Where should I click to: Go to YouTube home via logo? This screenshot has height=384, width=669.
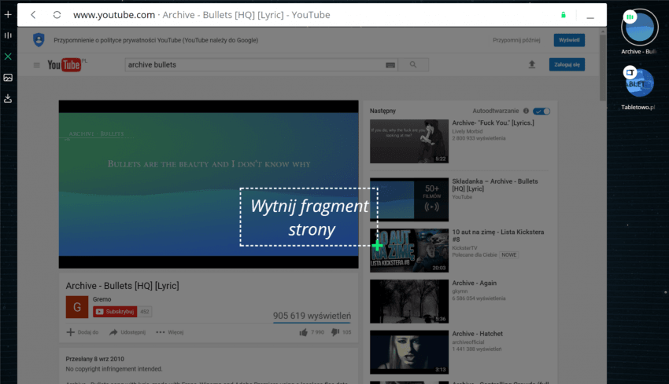pyautogui.click(x=65, y=64)
